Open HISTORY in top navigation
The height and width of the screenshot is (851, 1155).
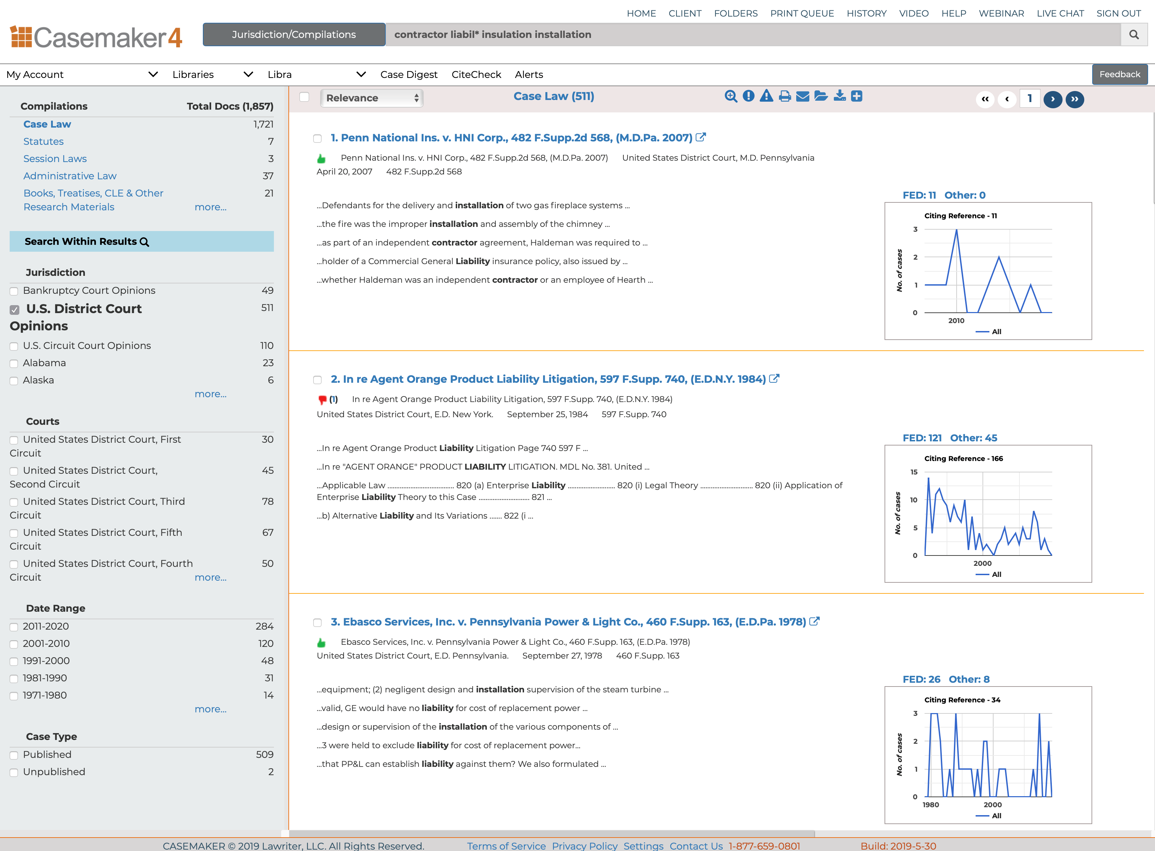click(x=866, y=13)
